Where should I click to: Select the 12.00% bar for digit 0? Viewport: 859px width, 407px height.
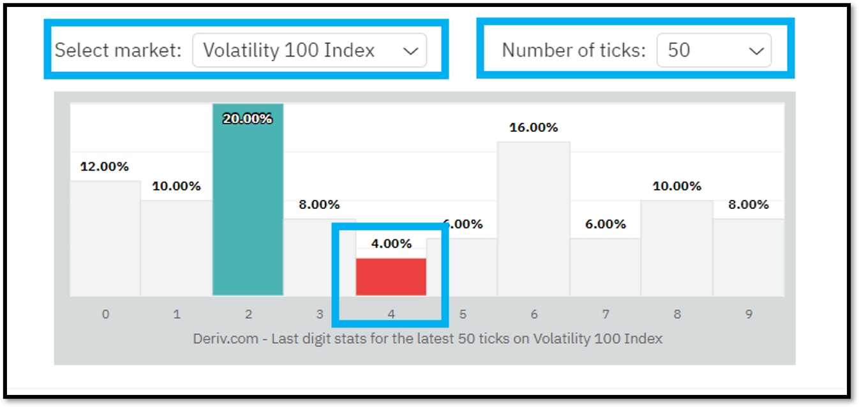(105, 239)
